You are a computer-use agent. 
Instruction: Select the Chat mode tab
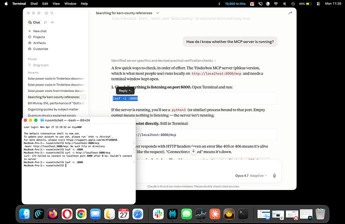(34, 22)
